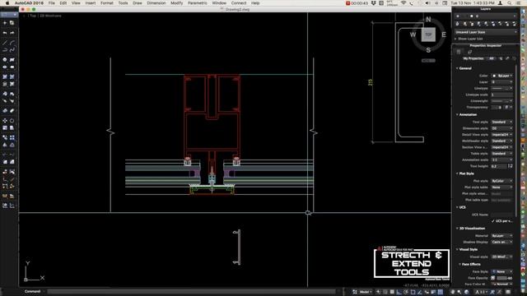The height and width of the screenshot is (296, 527).
Task: Collapse the Annotation section
Action: [457, 114]
